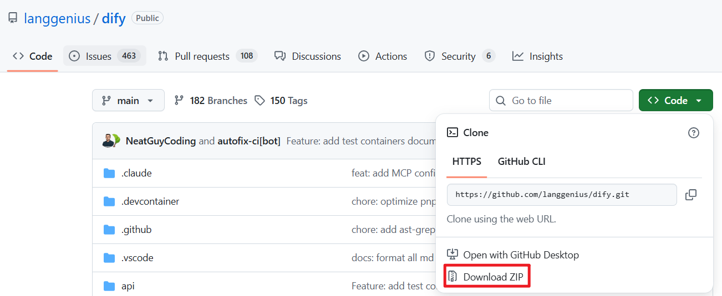Viewport: 722px width, 296px height.
Task: Click the help icon in Clone panel
Action: (x=693, y=133)
